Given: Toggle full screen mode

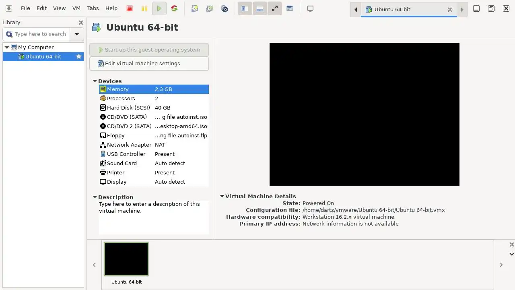Looking at the screenshot, I should coord(275,8).
